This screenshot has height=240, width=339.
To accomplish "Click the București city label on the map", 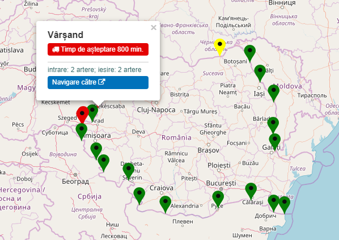I will [x=221, y=183].
